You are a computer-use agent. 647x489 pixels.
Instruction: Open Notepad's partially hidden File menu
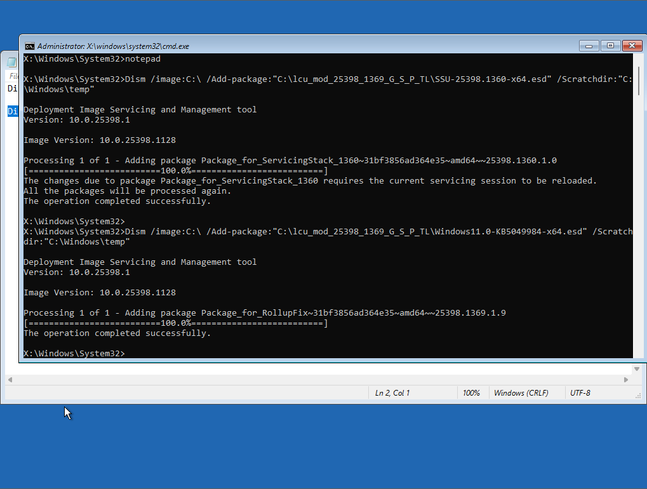(x=13, y=76)
